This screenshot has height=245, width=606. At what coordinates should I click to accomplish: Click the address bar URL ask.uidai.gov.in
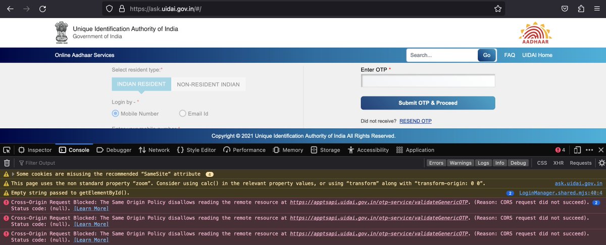click(165, 9)
